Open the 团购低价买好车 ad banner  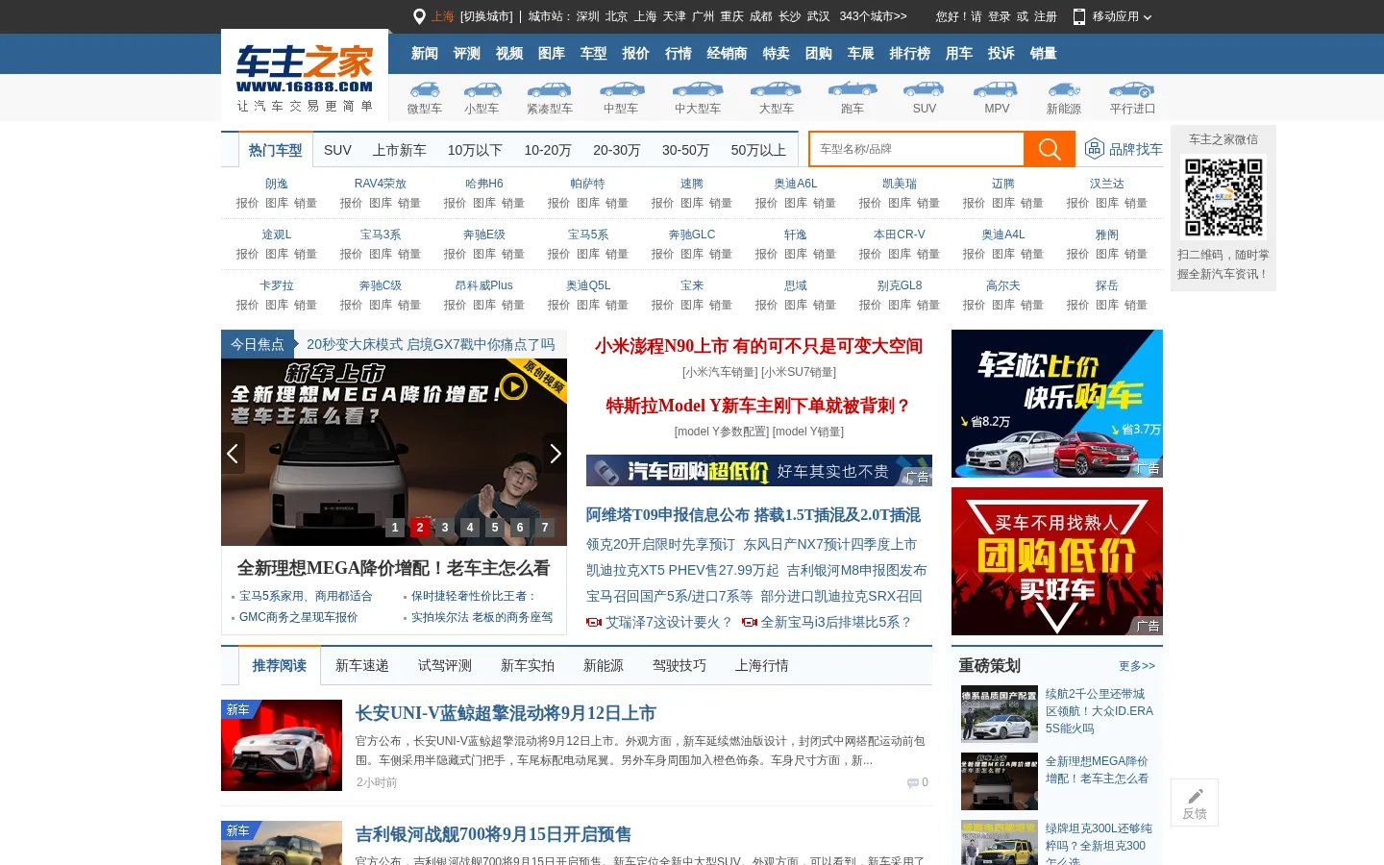pos(1057,561)
